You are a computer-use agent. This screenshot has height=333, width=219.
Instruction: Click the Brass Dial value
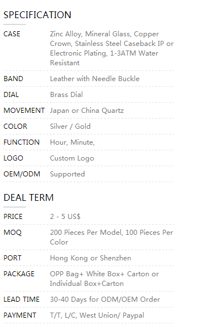tap(66, 95)
